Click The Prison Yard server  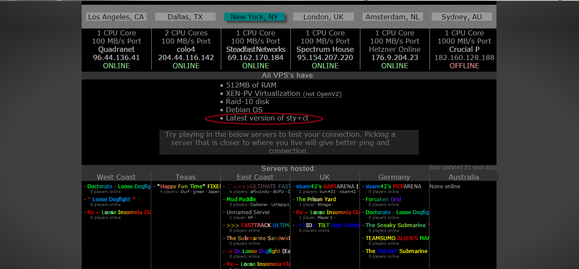(316, 199)
